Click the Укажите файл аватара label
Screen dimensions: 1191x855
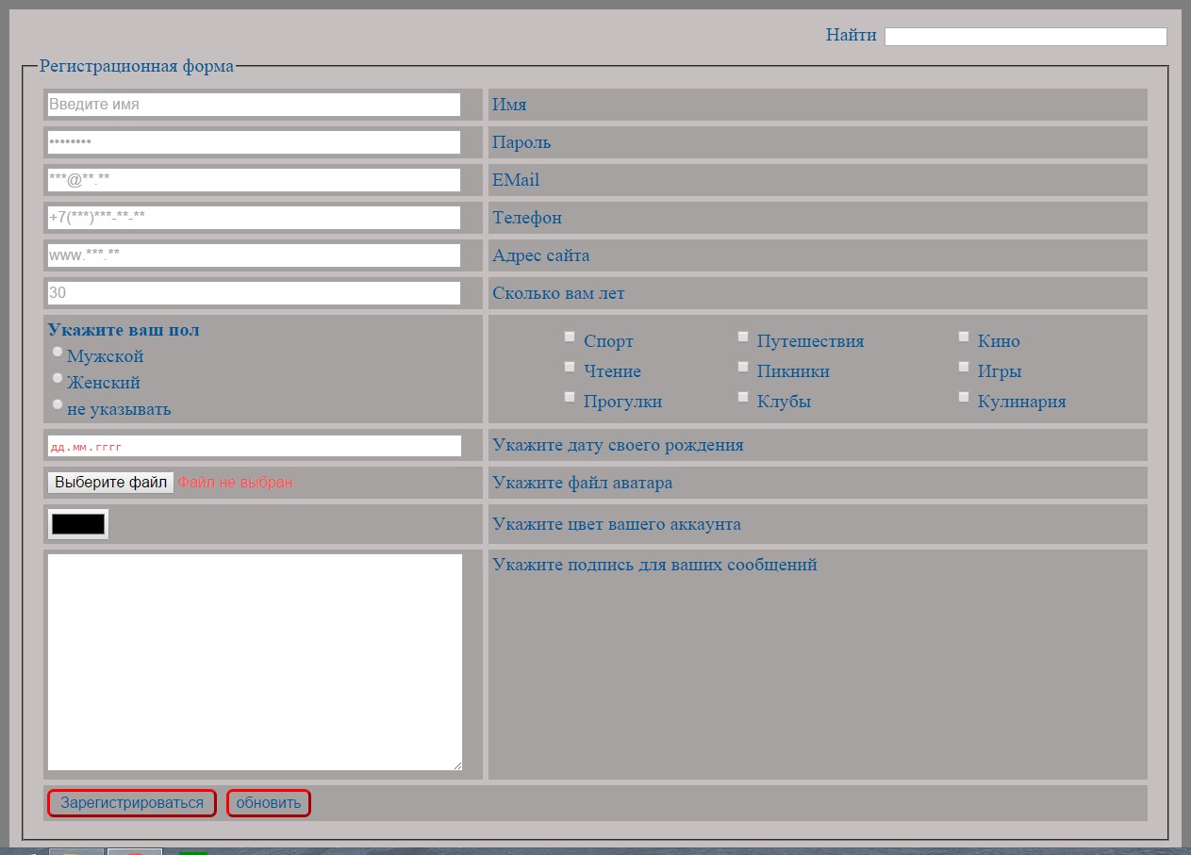click(582, 483)
